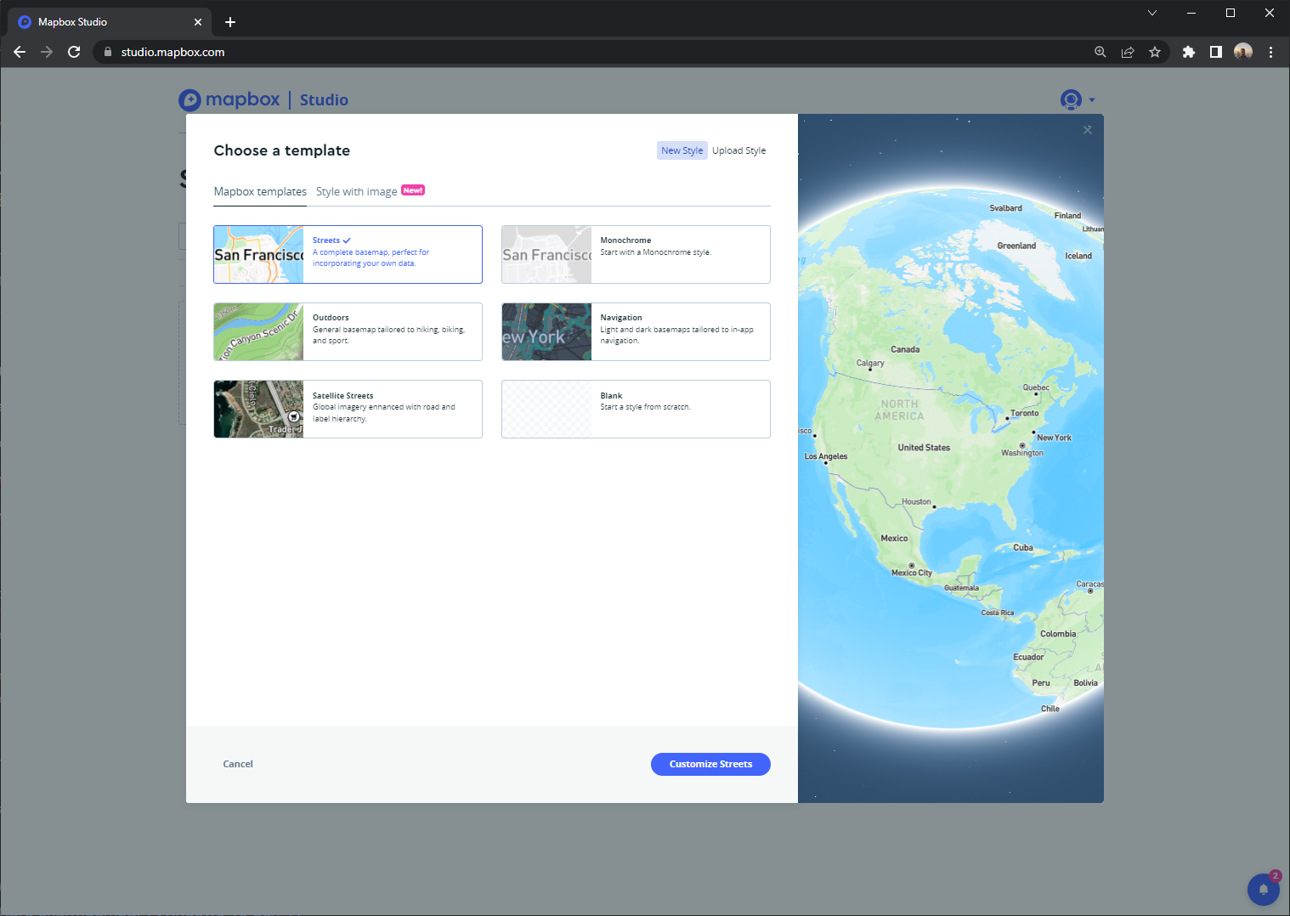Screen dimensions: 1290x916
Task: Open the tab search chevron
Action: (x=1152, y=13)
